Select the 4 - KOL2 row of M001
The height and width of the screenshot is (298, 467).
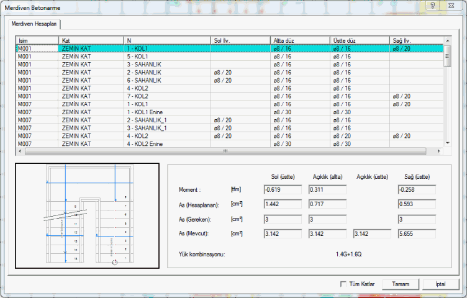(x=229, y=88)
